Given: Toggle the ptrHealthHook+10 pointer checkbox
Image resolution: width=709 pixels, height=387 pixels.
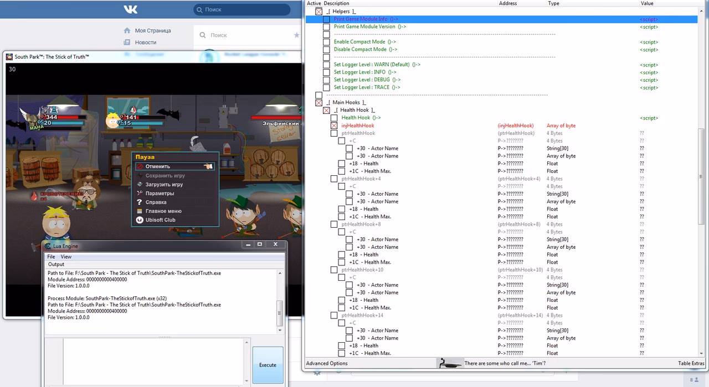Looking at the screenshot, I should pos(334,270).
